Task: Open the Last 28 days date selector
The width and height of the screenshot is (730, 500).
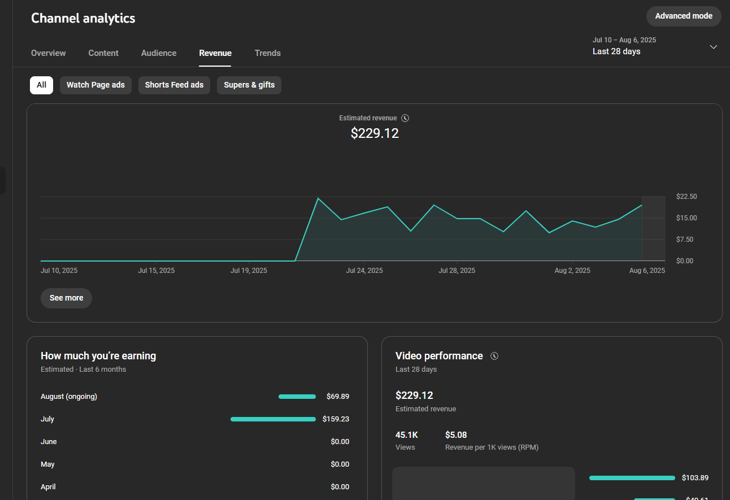Action: point(616,51)
